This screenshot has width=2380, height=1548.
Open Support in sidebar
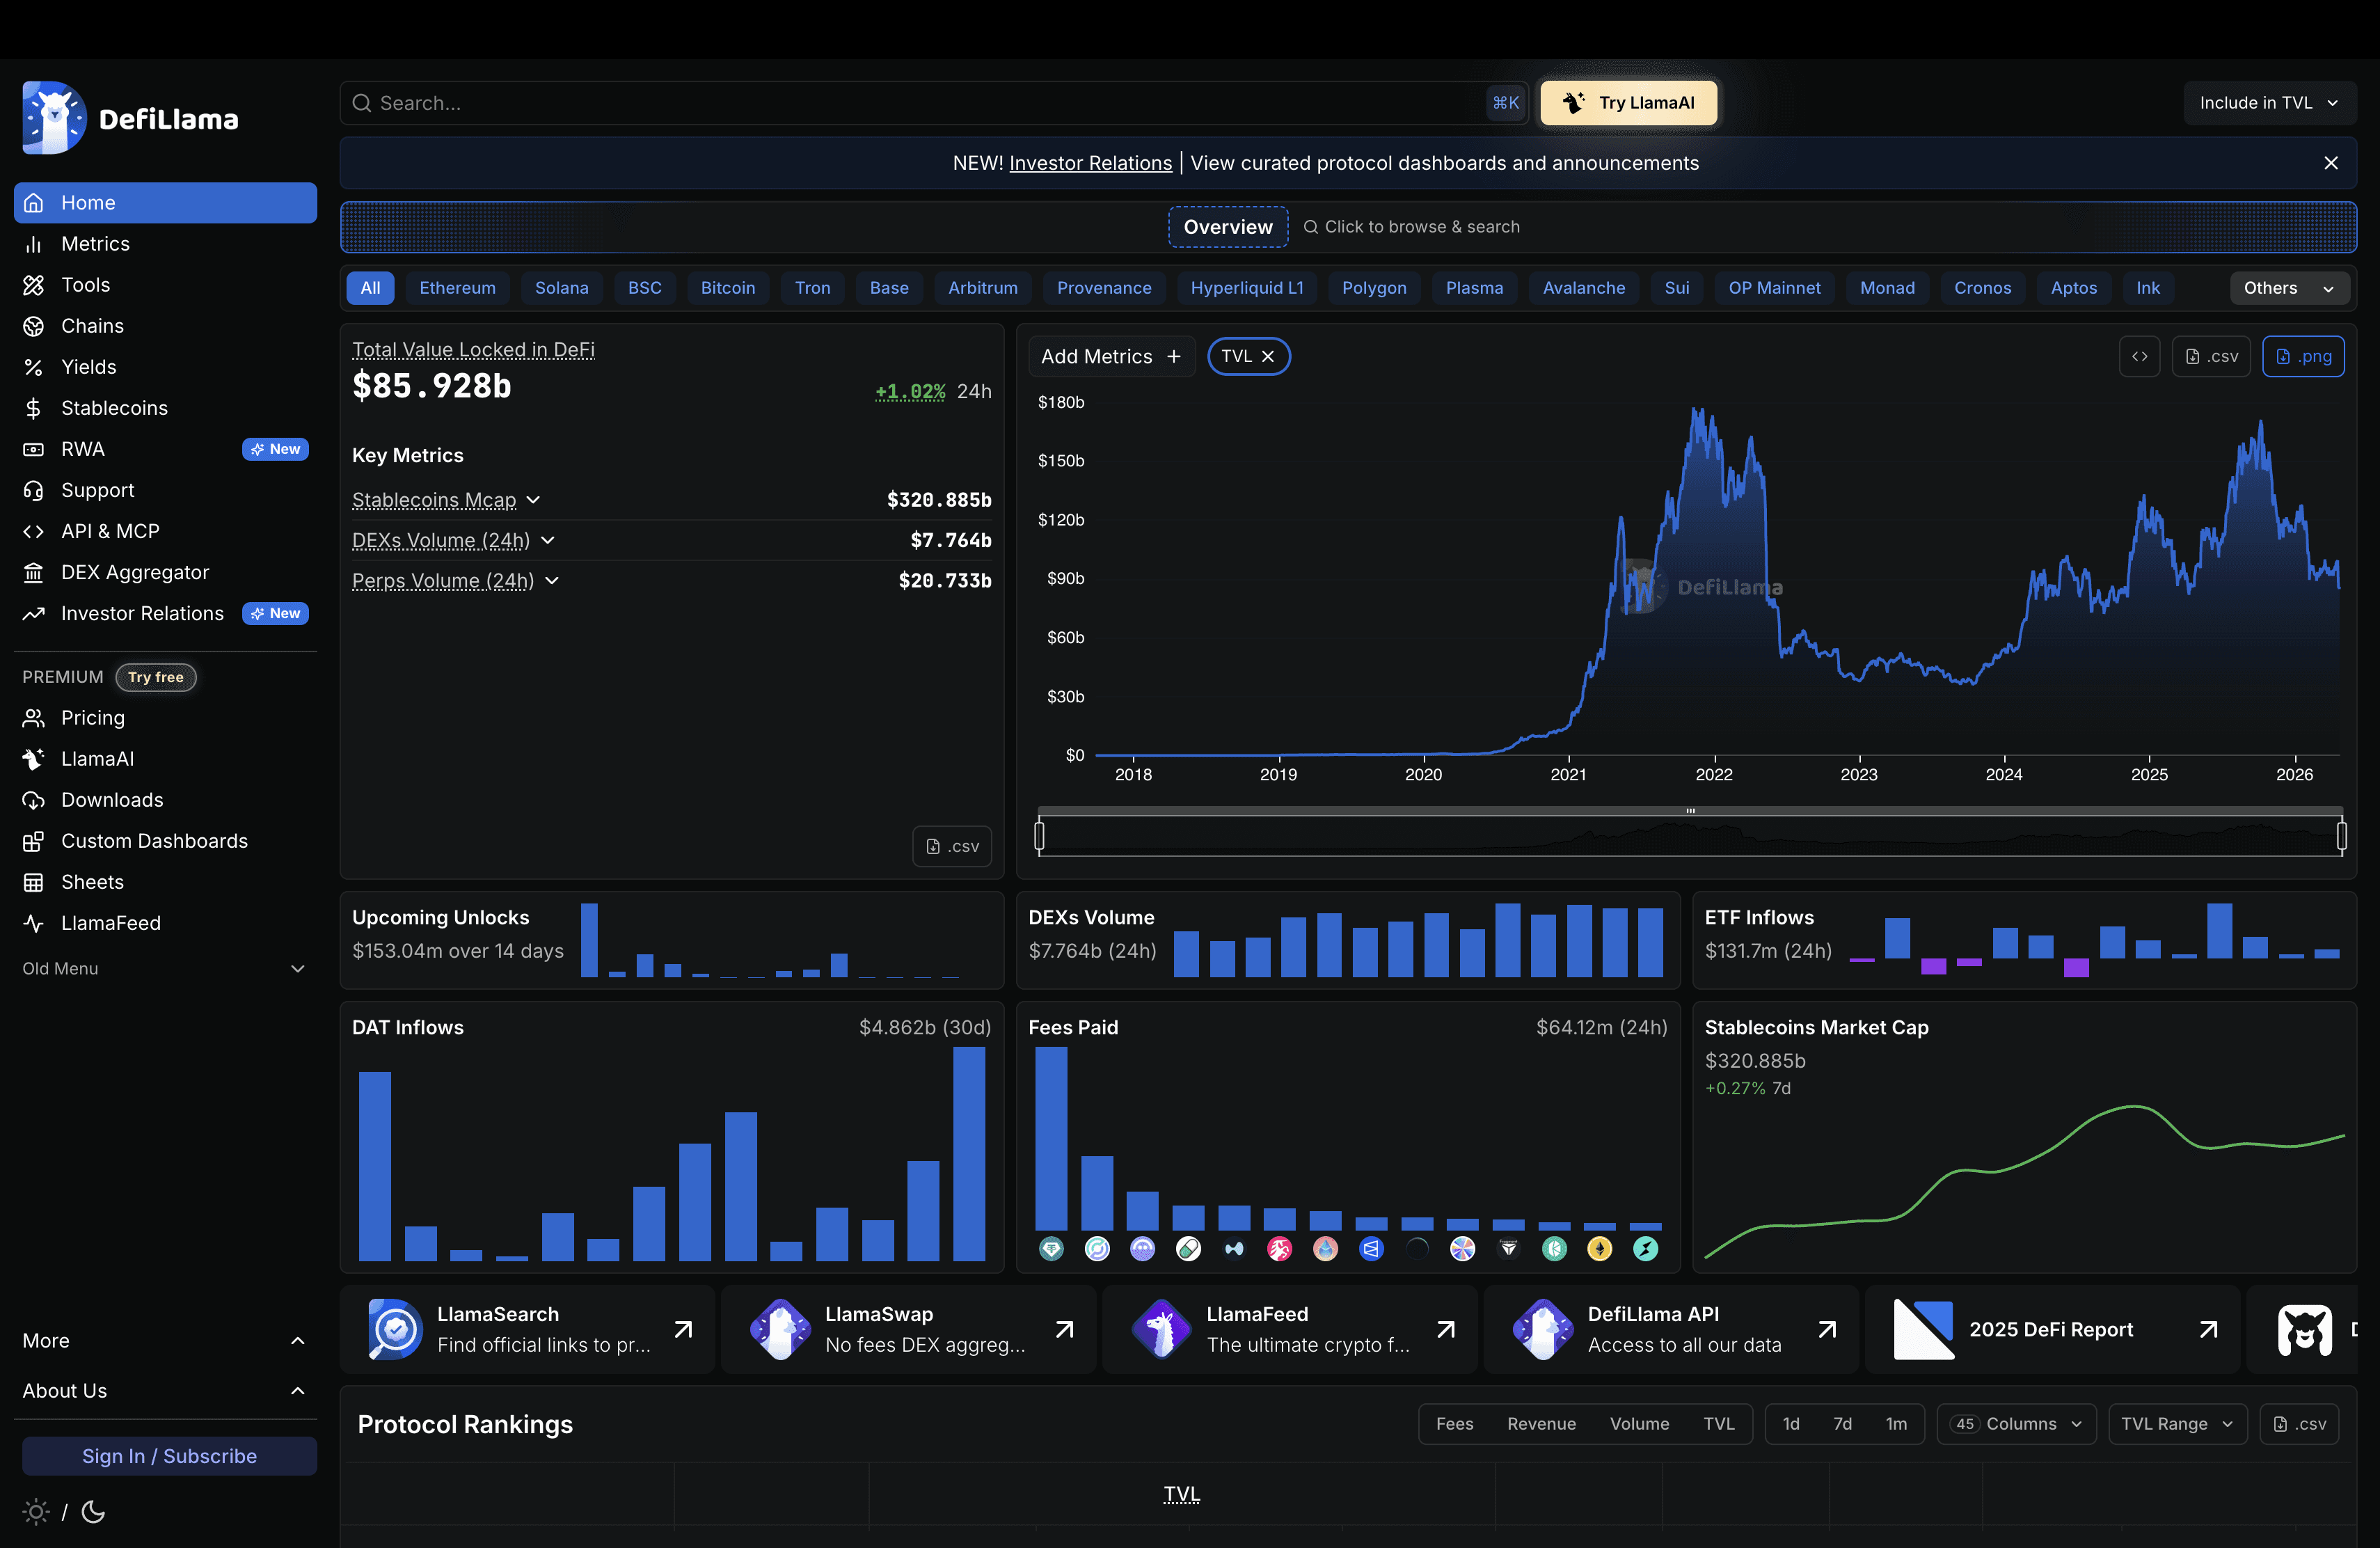click(x=165, y=490)
